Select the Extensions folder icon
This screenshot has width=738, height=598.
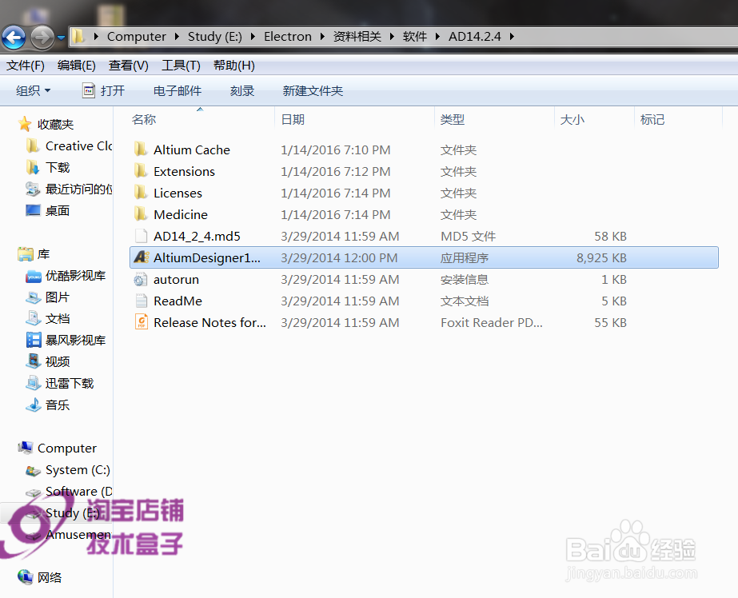[x=140, y=171]
